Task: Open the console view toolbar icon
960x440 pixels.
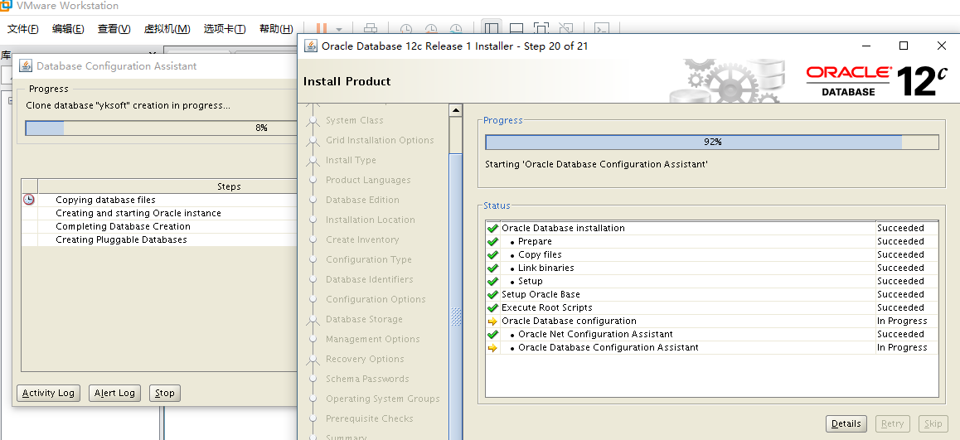Action: [x=603, y=29]
